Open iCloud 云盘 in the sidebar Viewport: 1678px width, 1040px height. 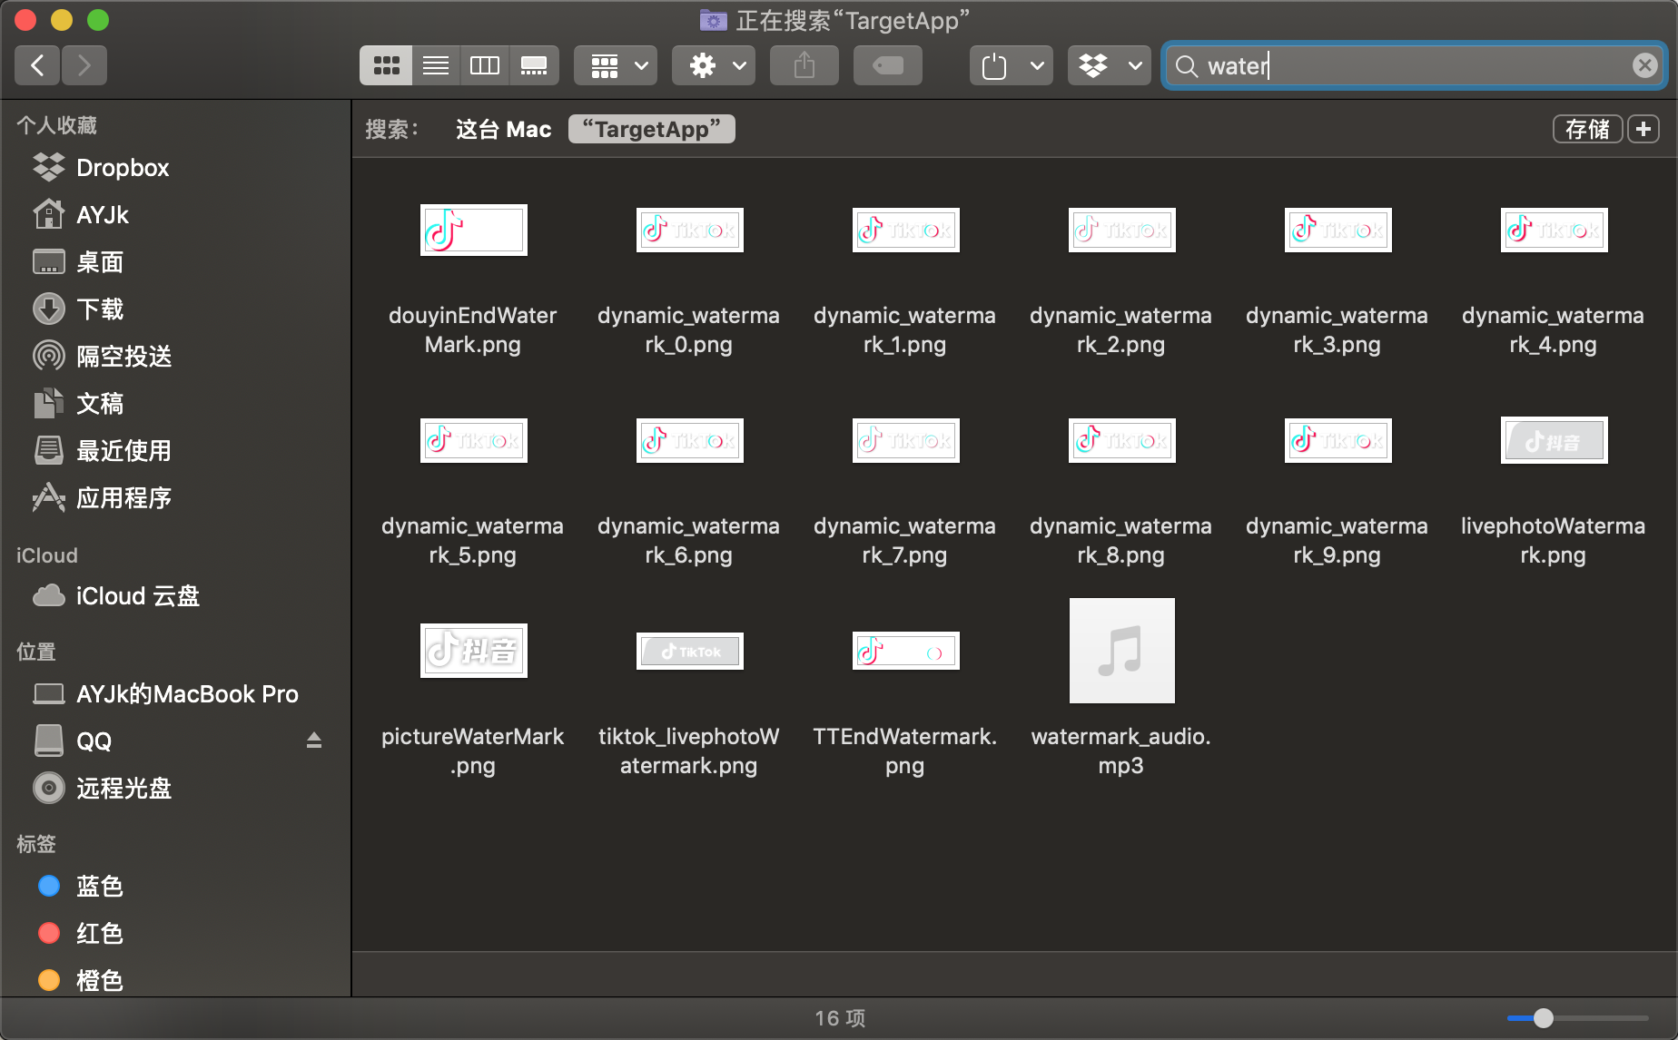[x=175, y=596]
